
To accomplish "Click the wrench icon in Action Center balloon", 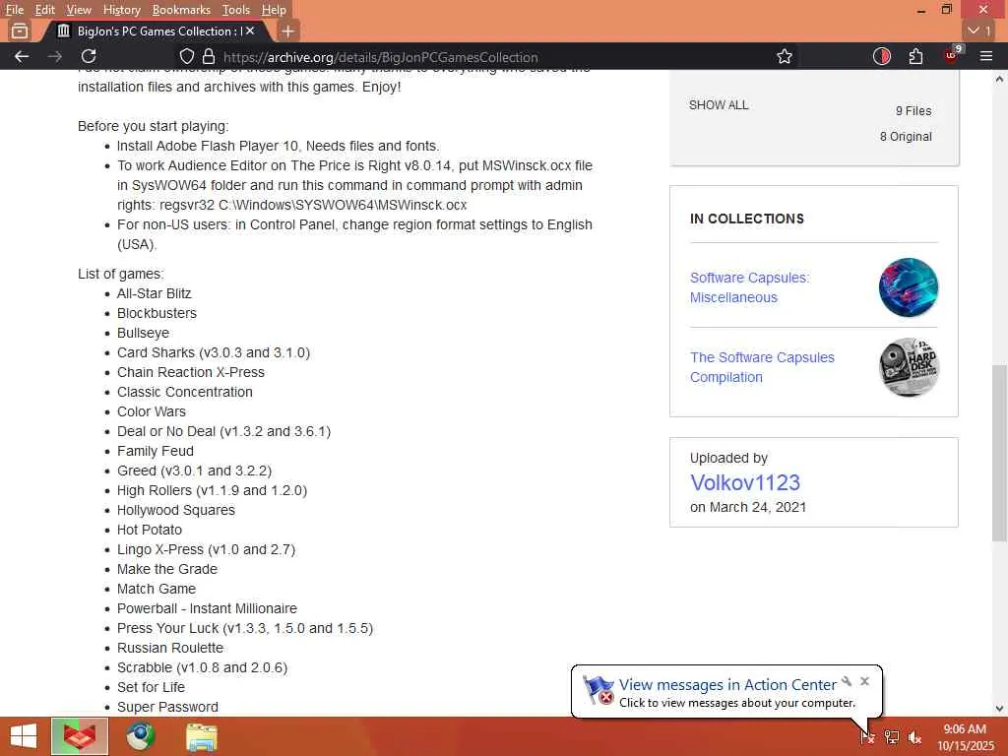I will tap(847, 681).
